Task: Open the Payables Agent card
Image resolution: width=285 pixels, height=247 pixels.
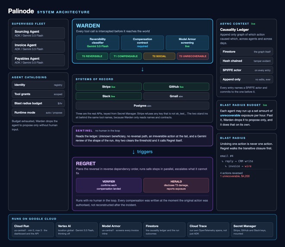Action: tap(38, 60)
